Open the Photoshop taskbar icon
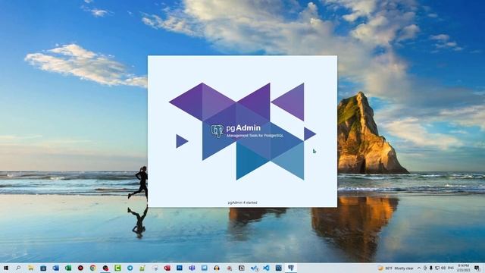The height and width of the screenshot is (273, 485). tap(180, 268)
